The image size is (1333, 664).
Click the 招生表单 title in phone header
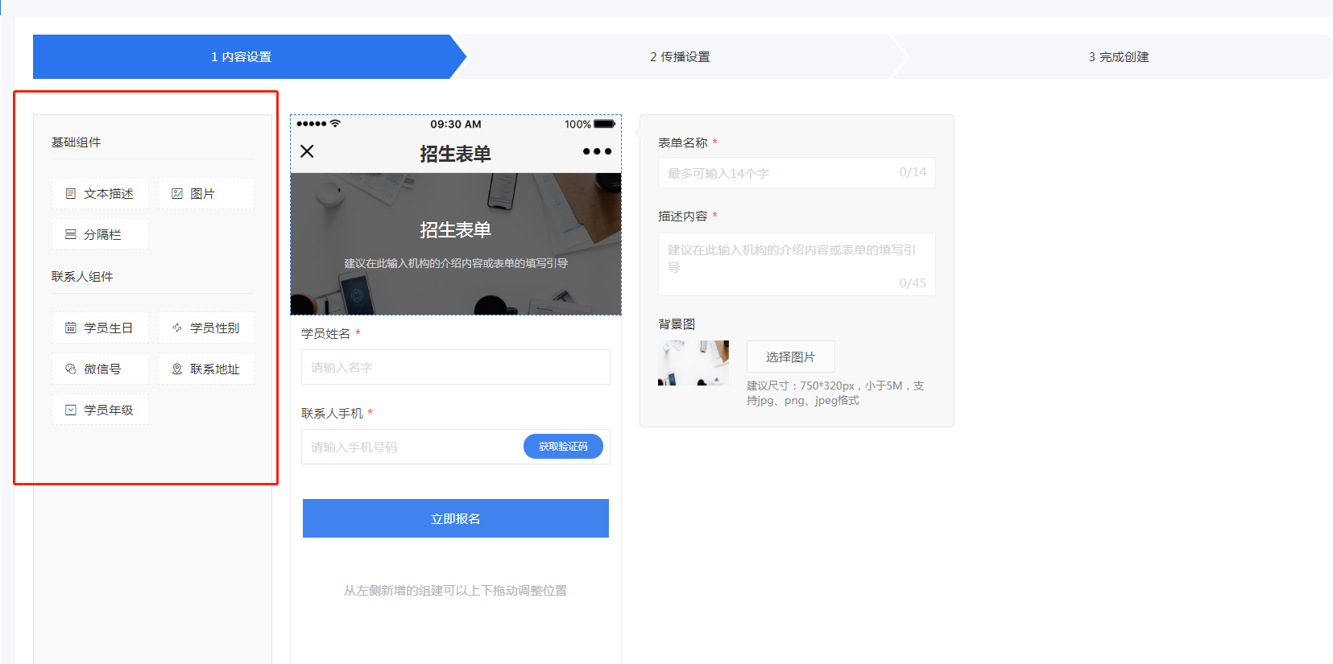[456, 153]
